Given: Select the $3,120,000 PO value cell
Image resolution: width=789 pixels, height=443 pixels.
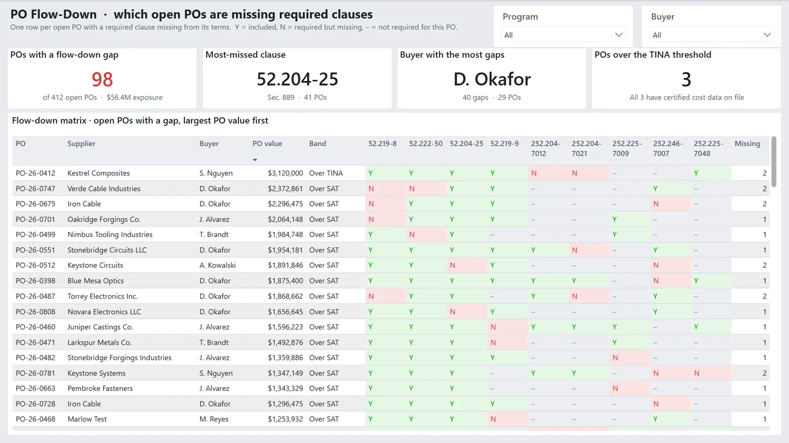Looking at the screenshot, I should [x=285, y=173].
